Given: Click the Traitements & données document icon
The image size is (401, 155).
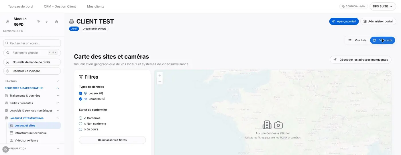Looking at the screenshot, I should 7,96.
